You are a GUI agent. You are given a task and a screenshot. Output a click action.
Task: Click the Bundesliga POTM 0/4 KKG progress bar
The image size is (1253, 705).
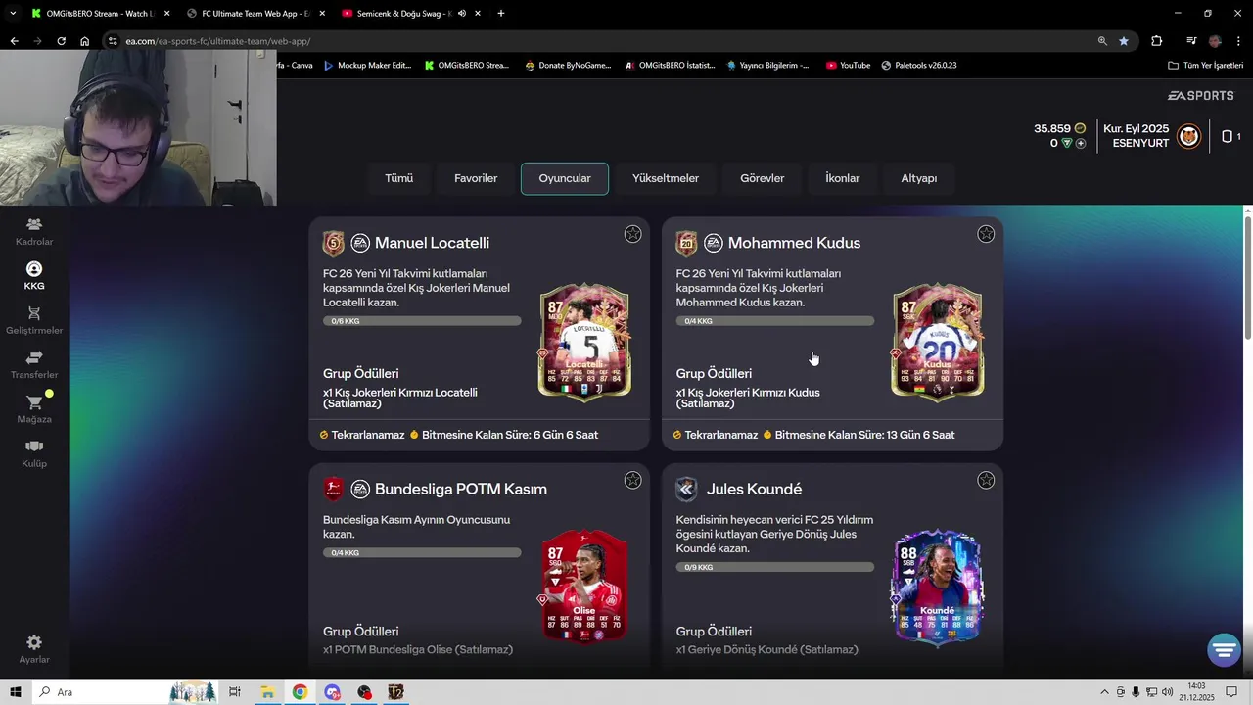[x=422, y=552]
